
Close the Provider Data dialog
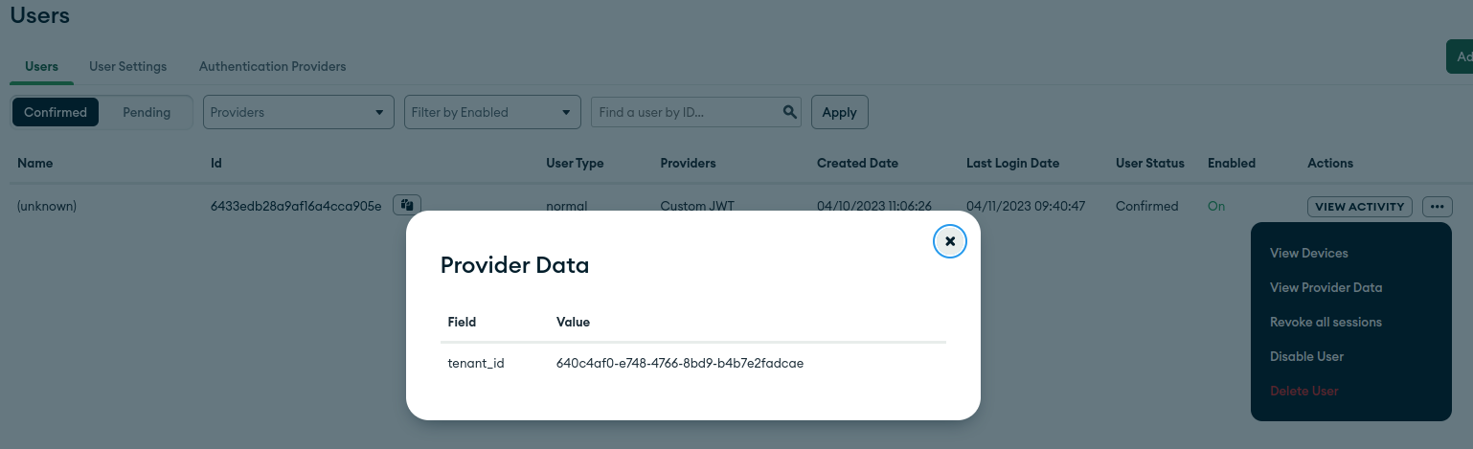(x=949, y=241)
